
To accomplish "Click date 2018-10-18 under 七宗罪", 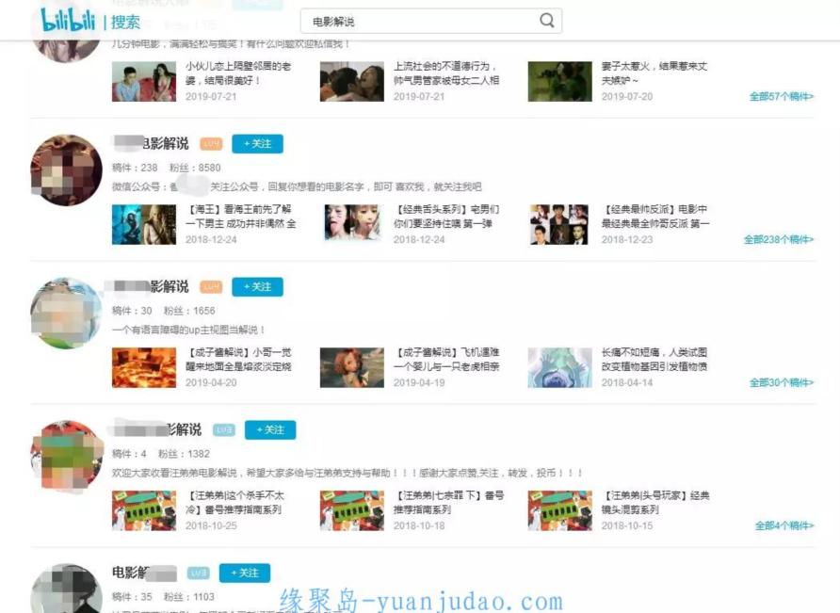I will (x=419, y=525).
